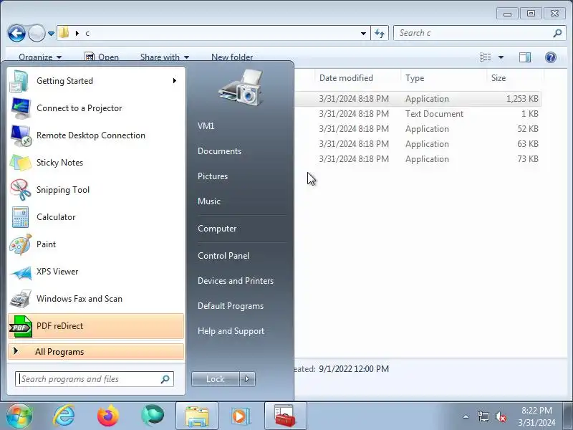The width and height of the screenshot is (573, 430).
Task: Open Devices and Printers
Action: (236, 281)
